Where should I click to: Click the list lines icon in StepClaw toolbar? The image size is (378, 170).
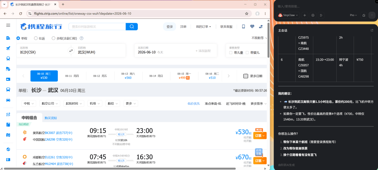[321, 15]
